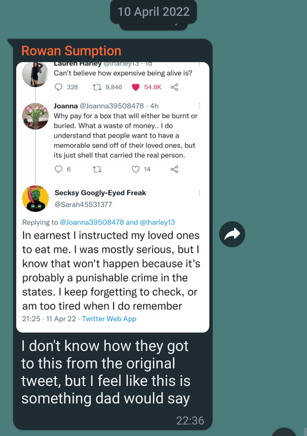This screenshot has height=436, width=307.
Task: Click share icon on Joanna's tweet
Action: click(x=174, y=169)
